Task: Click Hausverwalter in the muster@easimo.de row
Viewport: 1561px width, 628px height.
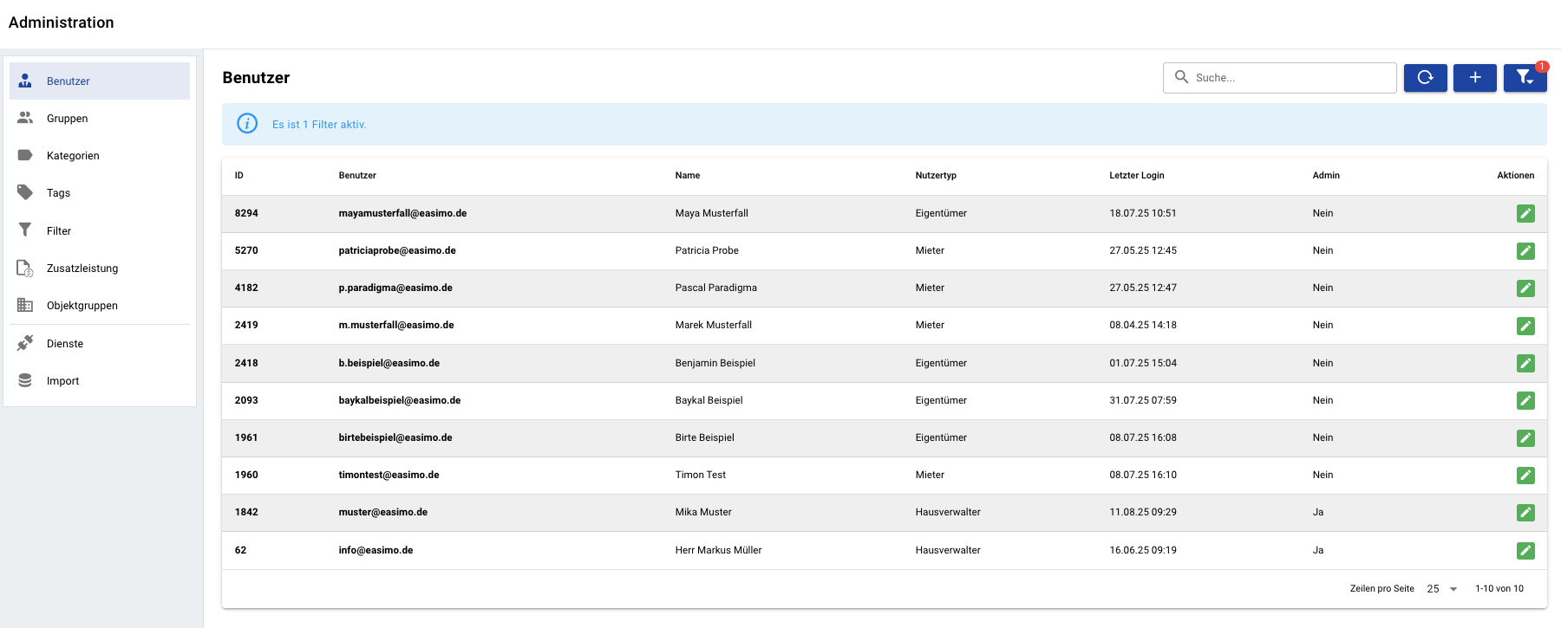Action: point(948,512)
